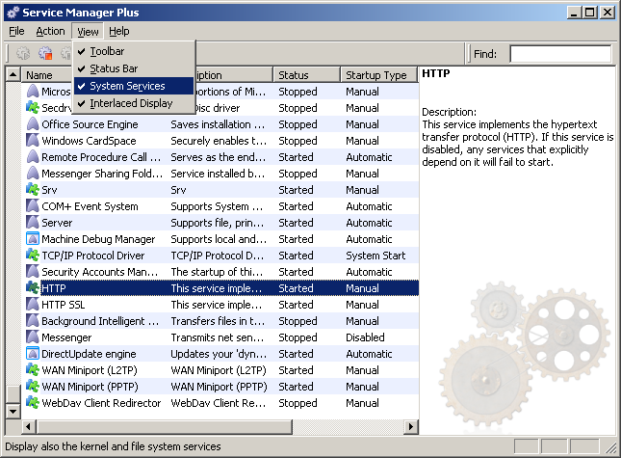This screenshot has height=458, width=621.
Task: Click the Find search input field
Action: [560, 54]
